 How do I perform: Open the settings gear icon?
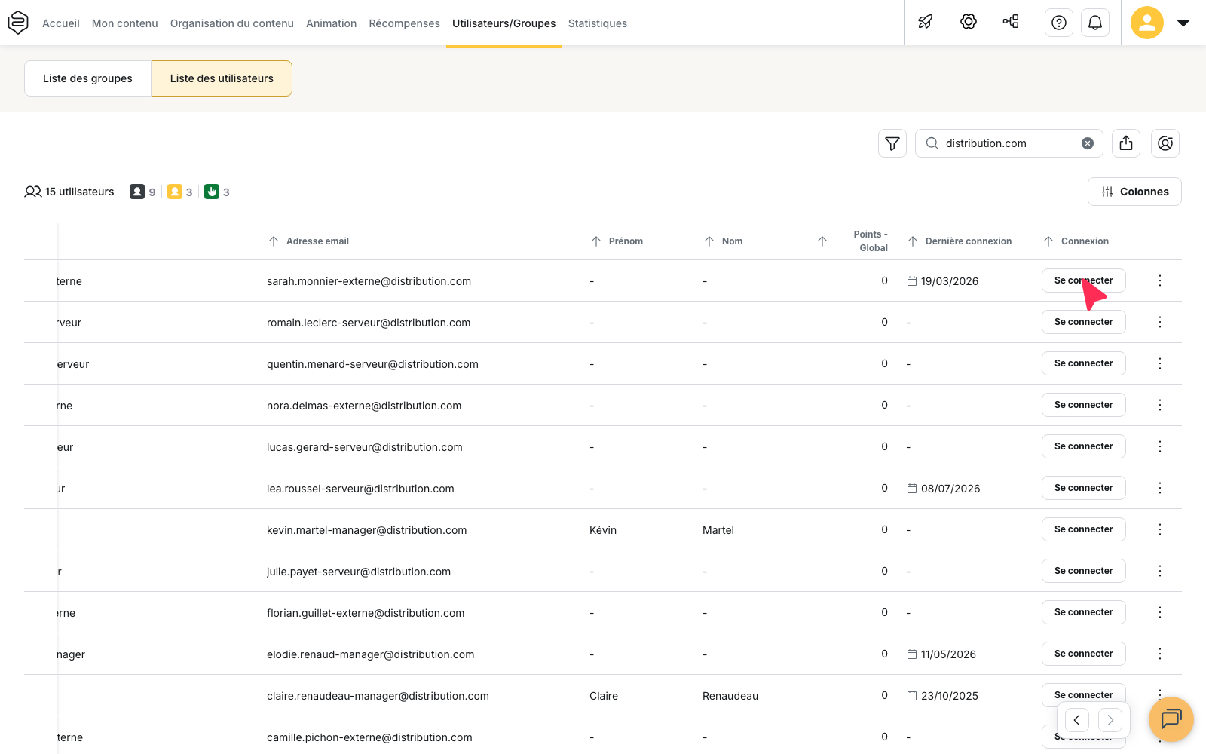click(x=969, y=22)
